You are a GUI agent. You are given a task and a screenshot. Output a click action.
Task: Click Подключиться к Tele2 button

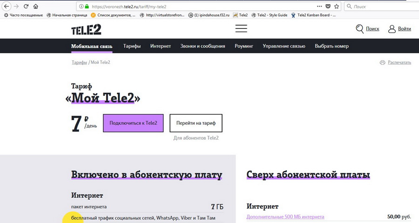(133, 123)
